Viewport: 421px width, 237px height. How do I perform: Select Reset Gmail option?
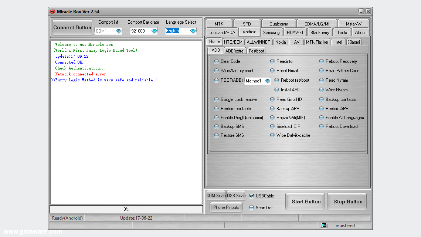point(272,71)
